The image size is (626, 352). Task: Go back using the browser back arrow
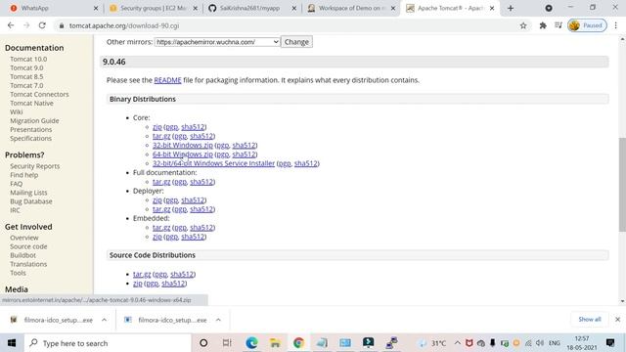11,25
